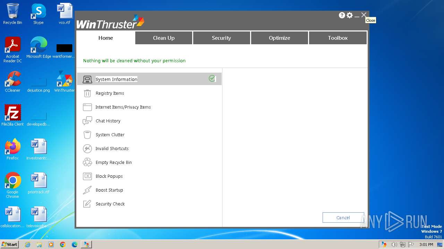This screenshot has height=249, width=444.
Task: Click the green check mark on System Information
Action: click(212, 79)
